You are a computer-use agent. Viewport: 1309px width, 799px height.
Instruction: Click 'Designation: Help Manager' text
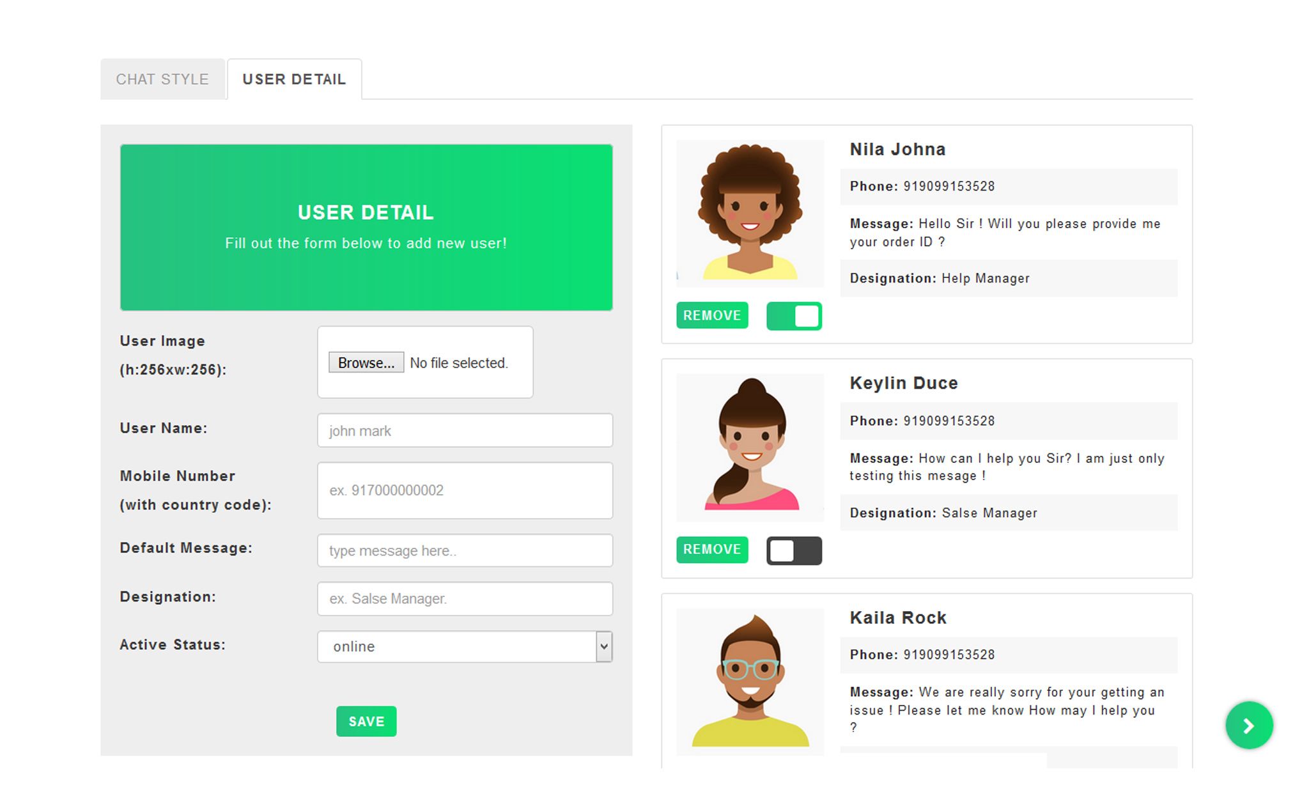(940, 278)
